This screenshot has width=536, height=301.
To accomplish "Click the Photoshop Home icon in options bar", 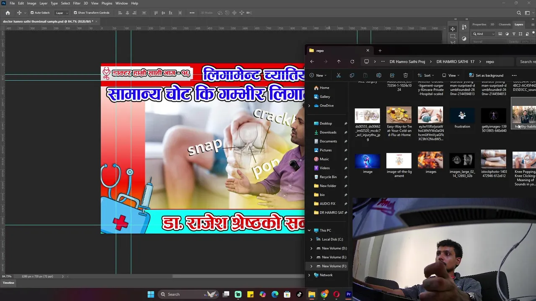I will pyautogui.click(x=8, y=13).
